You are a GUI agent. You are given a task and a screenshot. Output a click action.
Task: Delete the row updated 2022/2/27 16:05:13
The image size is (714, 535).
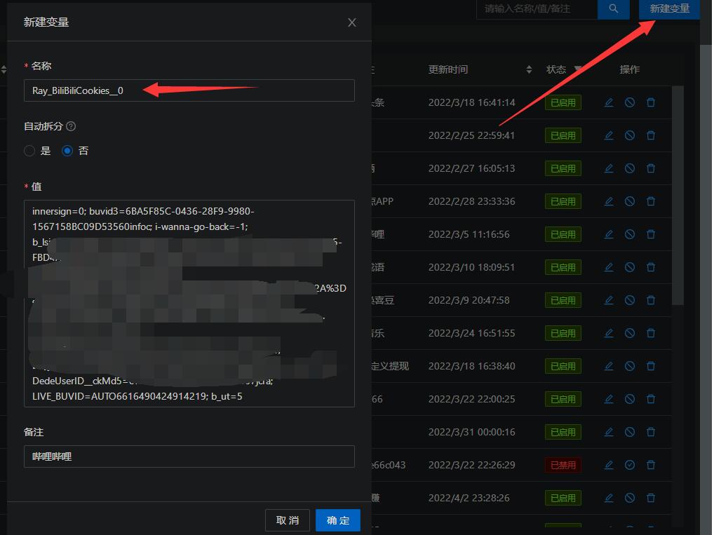[x=651, y=168]
